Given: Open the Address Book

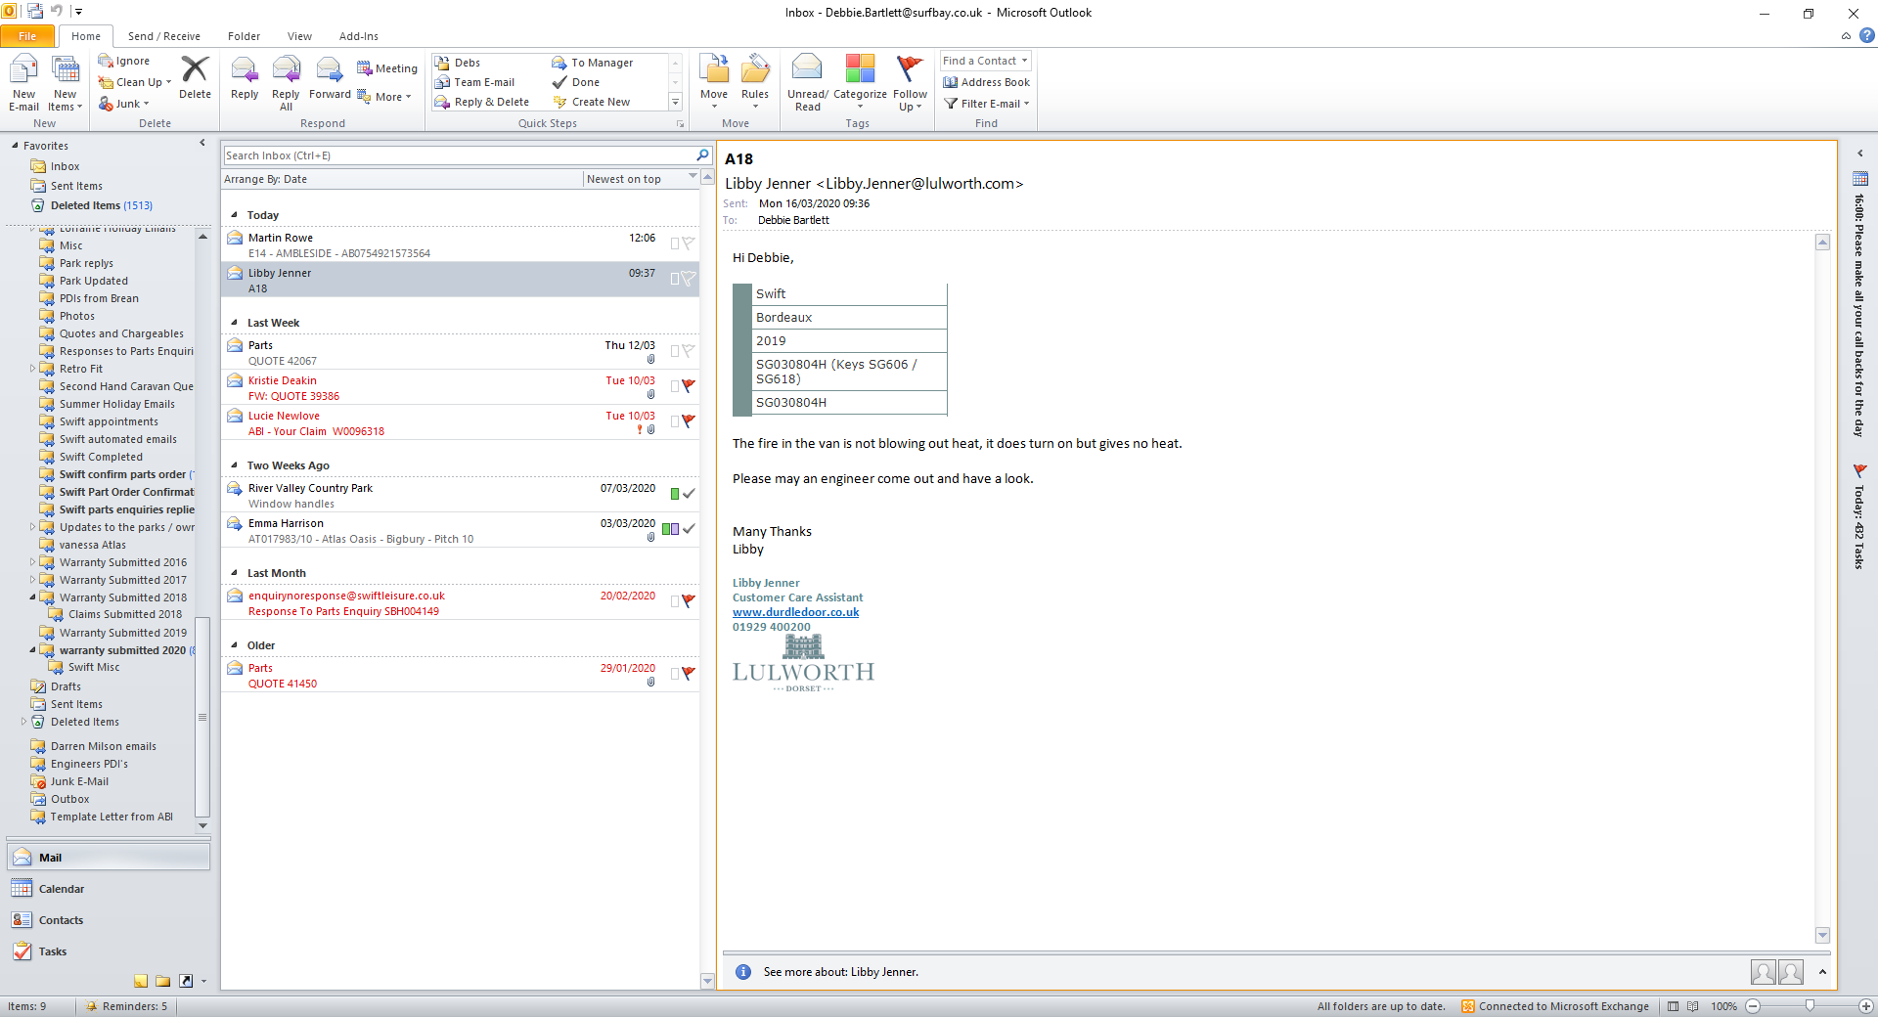Looking at the screenshot, I should coord(986,82).
